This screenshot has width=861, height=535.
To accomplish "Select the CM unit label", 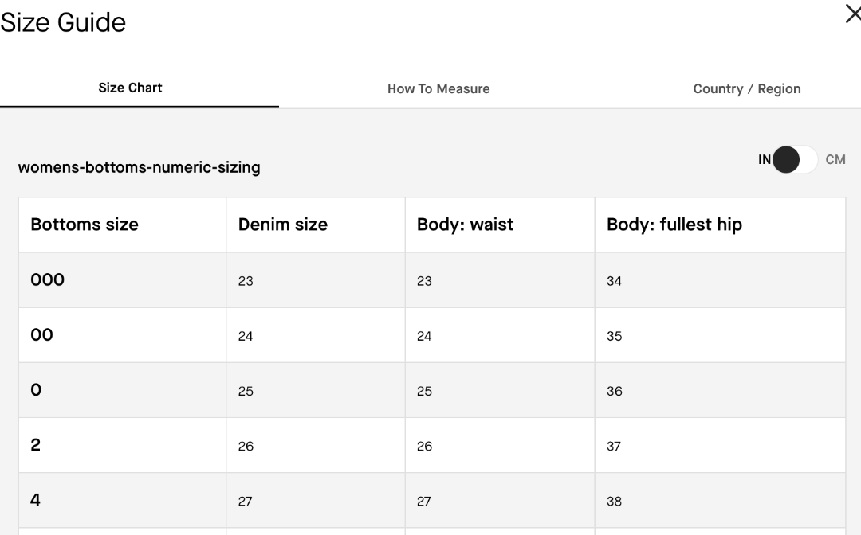I will 835,159.
